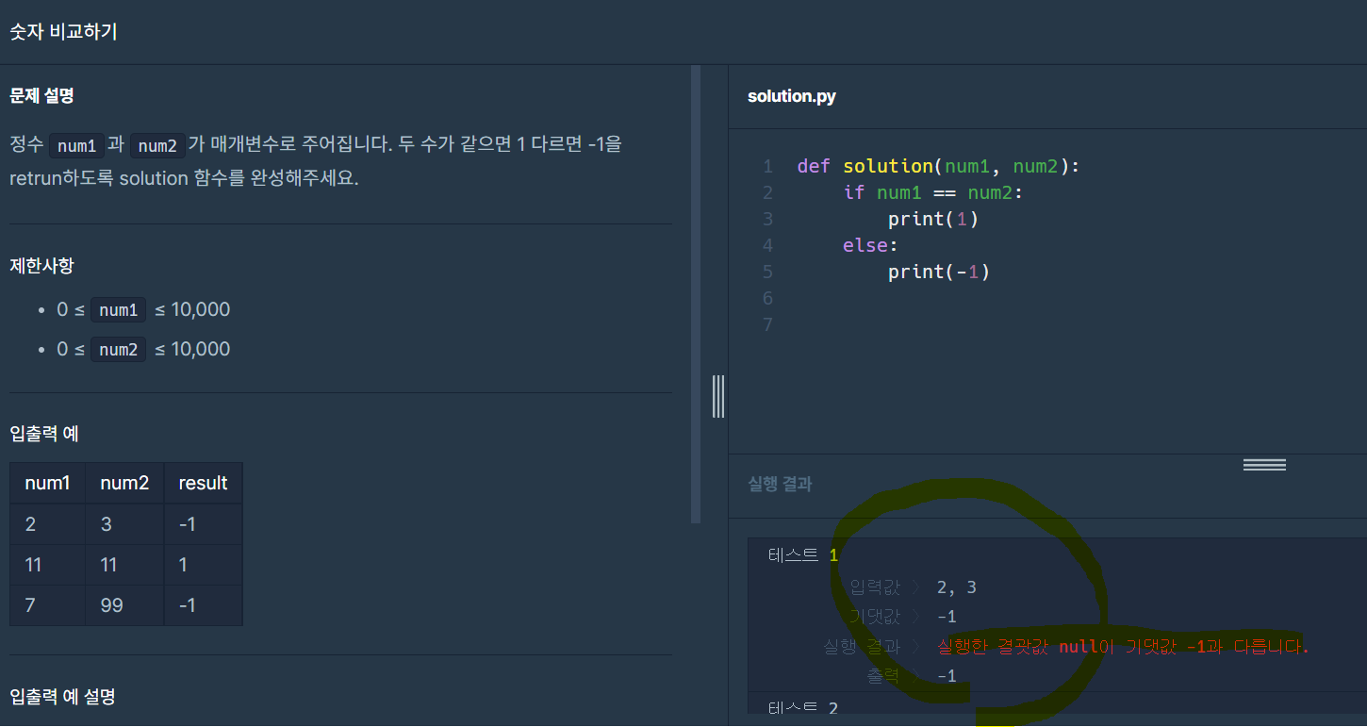Click the result cell showing 1
1367x727 pixels.
pos(203,564)
